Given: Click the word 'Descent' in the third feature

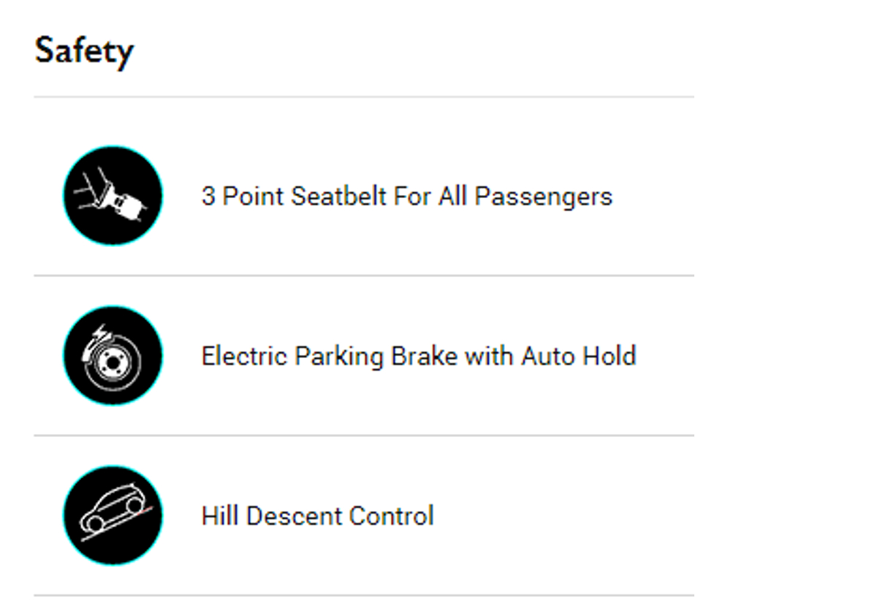Looking at the screenshot, I should (294, 516).
